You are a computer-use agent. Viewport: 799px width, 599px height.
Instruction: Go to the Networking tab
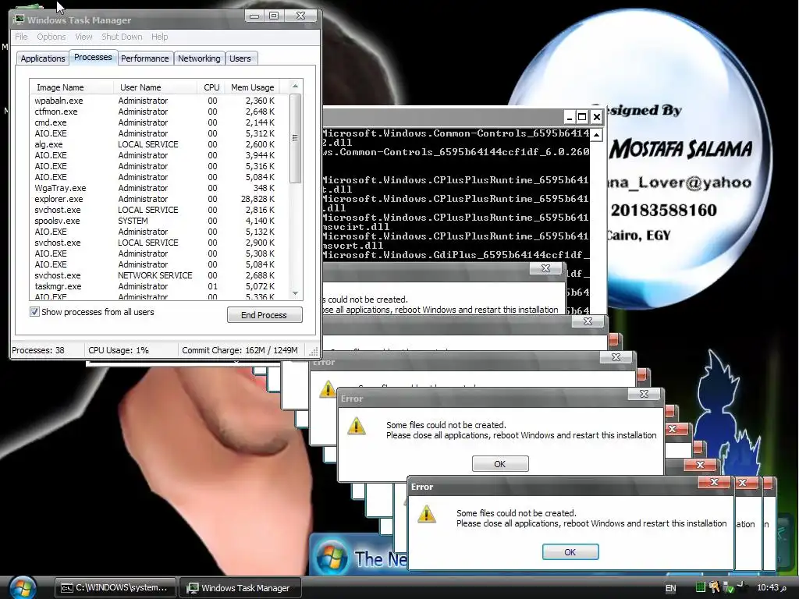pyautogui.click(x=199, y=58)
